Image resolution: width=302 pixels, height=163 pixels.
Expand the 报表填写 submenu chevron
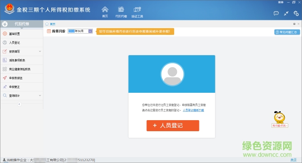click(x=40, y=51)
